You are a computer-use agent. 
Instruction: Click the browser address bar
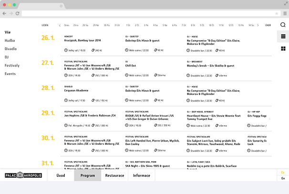tap(143, 13)
